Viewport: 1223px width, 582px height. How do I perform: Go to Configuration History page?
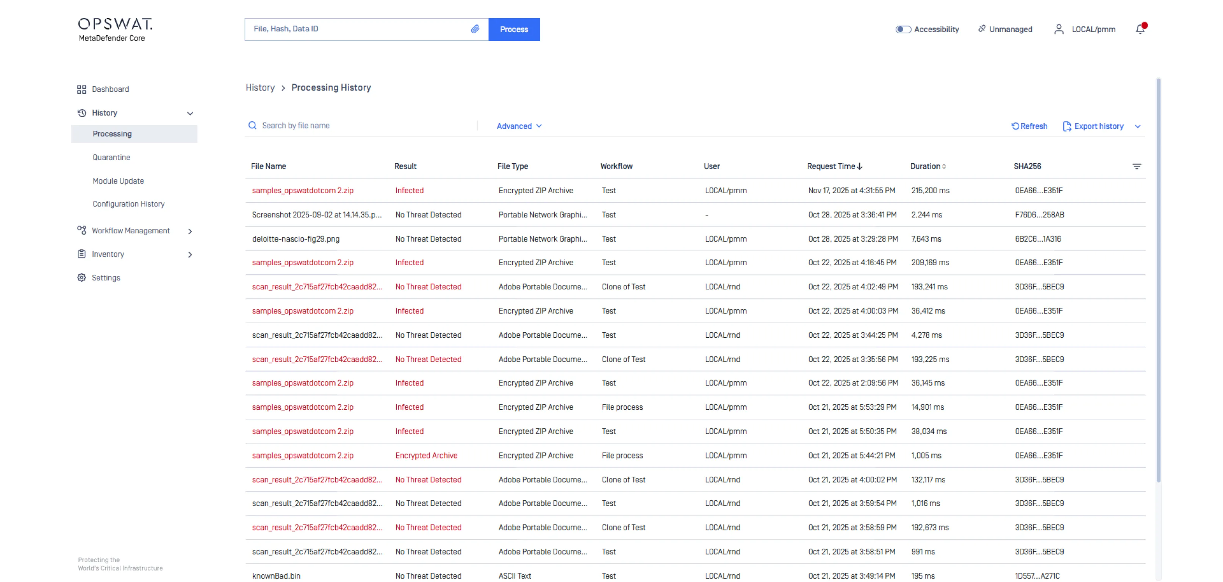[x=129, y=203]
